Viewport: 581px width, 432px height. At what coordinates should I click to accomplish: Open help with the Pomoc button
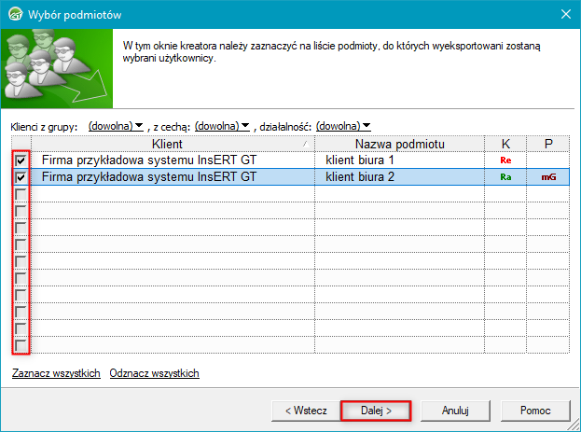click(535, 411)
